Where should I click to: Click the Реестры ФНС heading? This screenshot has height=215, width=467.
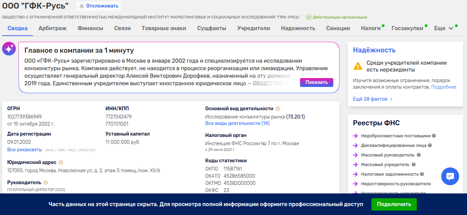pos(376,123)
